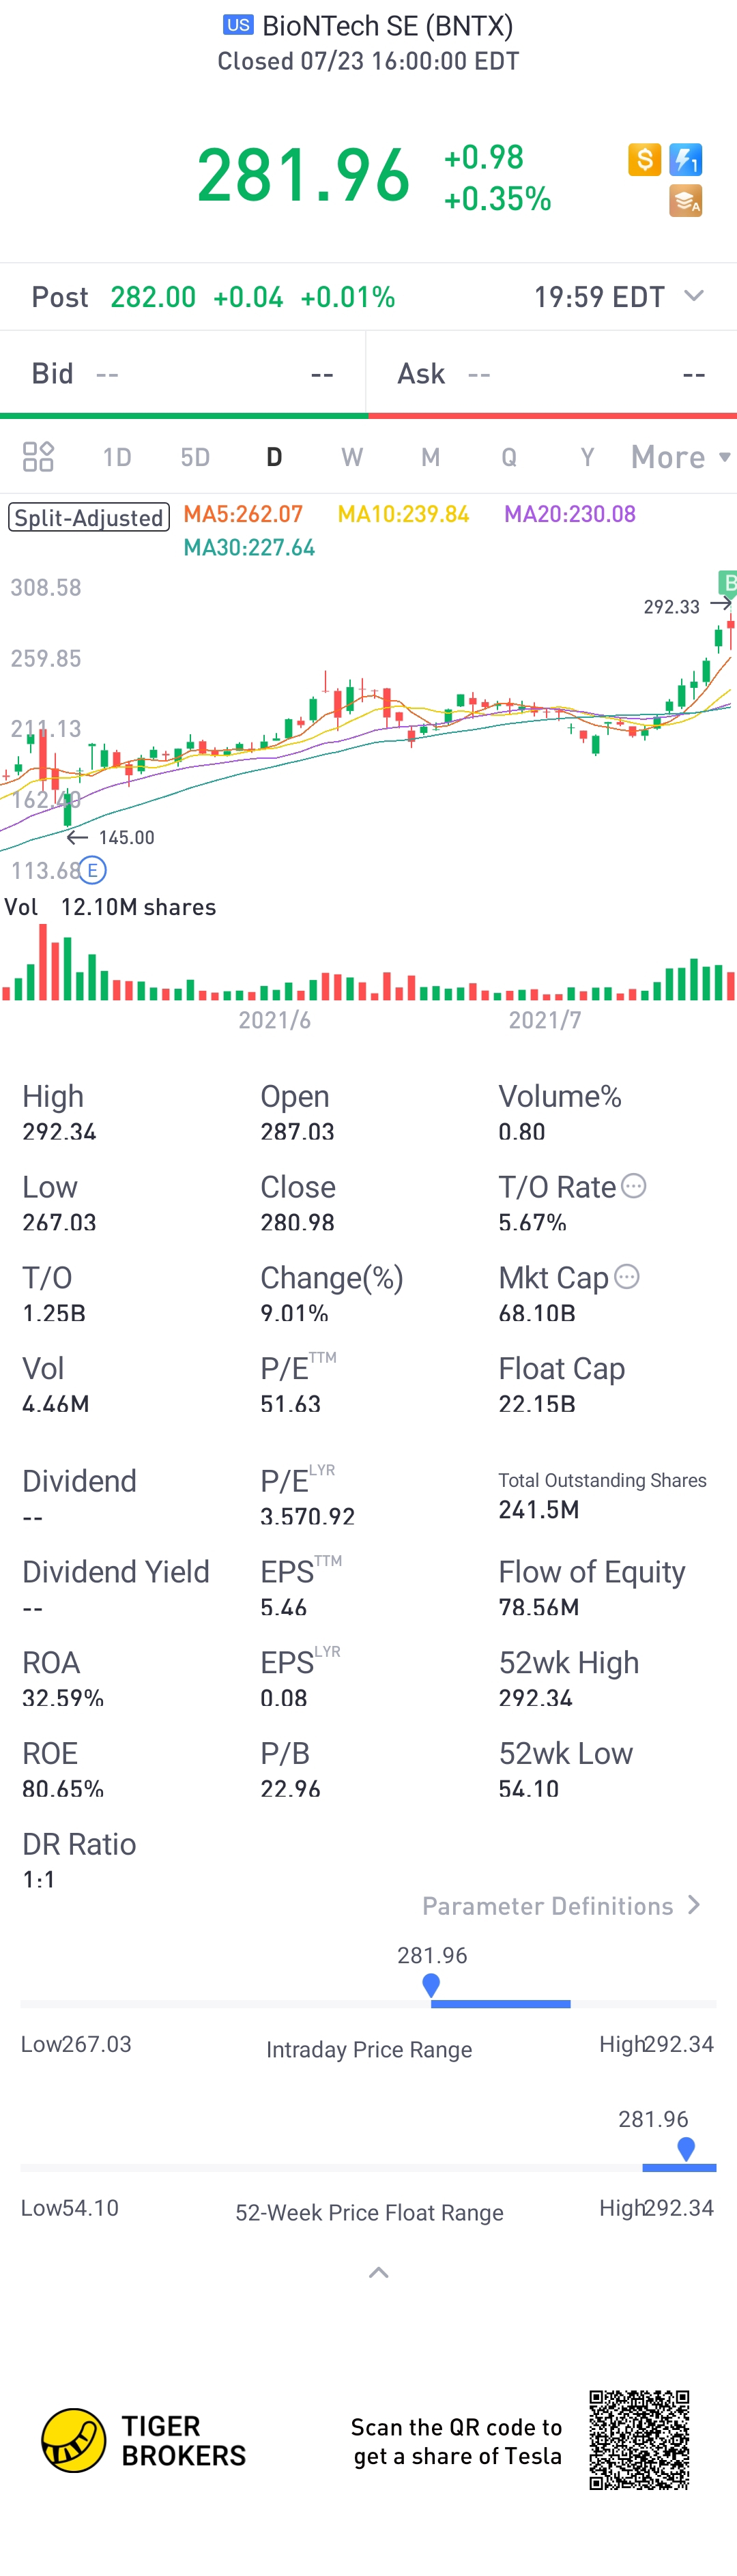Open the More chart periods dropdown
The height and width of the screenshot is (2576, 737).
(681, 457)
